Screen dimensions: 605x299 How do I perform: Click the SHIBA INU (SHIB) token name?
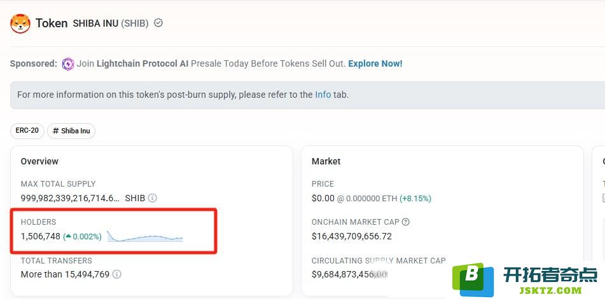[x=111, y=23]
